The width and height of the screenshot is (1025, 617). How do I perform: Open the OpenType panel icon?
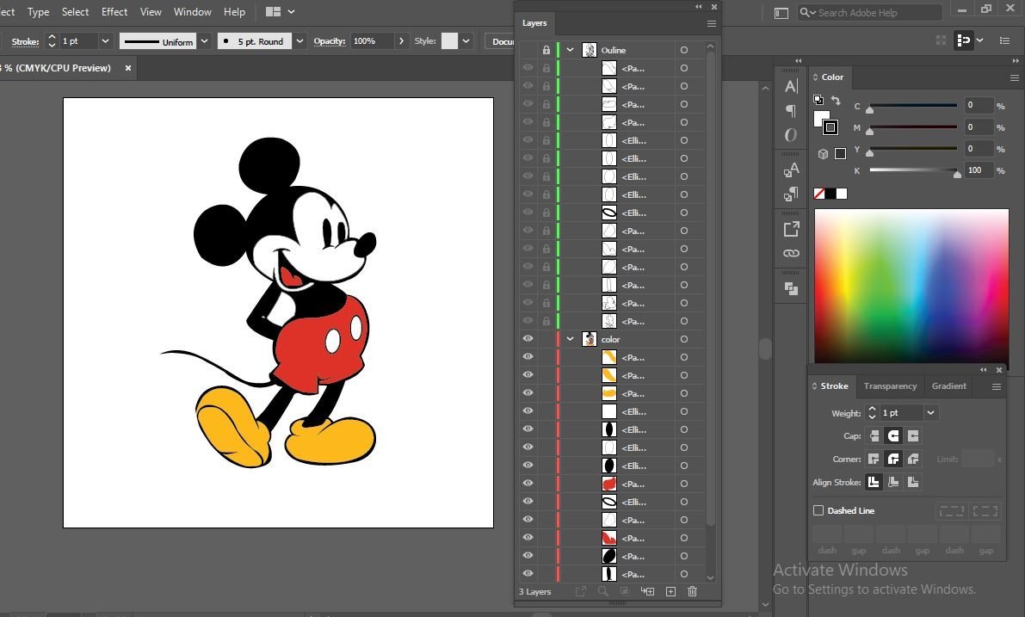[x=791, y=134]
